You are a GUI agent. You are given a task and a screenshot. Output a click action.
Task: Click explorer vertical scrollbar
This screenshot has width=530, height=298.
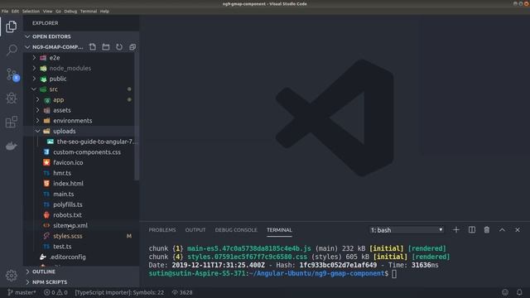pos(137,117)
